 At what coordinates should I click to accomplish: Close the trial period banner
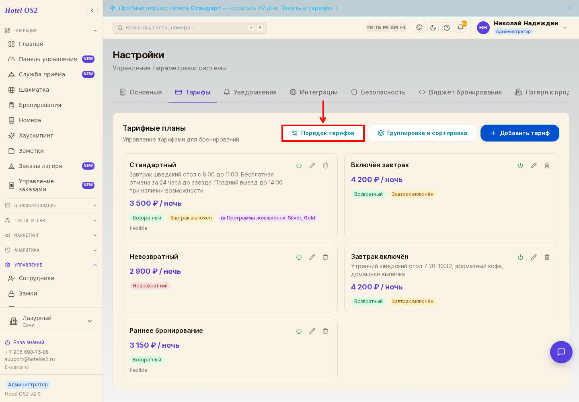(570, 8)
